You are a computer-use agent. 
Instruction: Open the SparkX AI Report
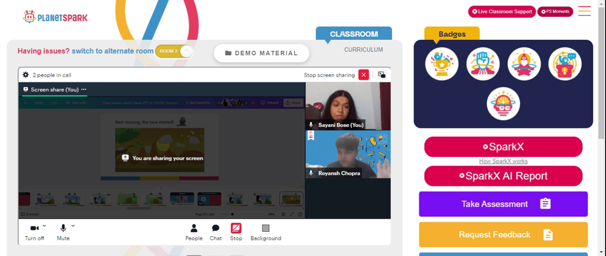click(x=503, y=176)
